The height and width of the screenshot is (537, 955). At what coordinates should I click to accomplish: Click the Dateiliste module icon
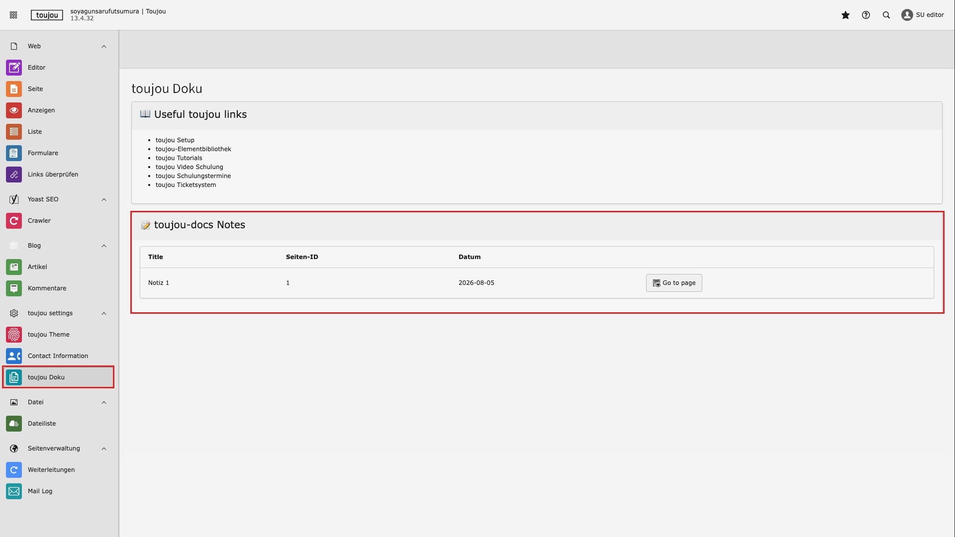[x=14, y=424]
